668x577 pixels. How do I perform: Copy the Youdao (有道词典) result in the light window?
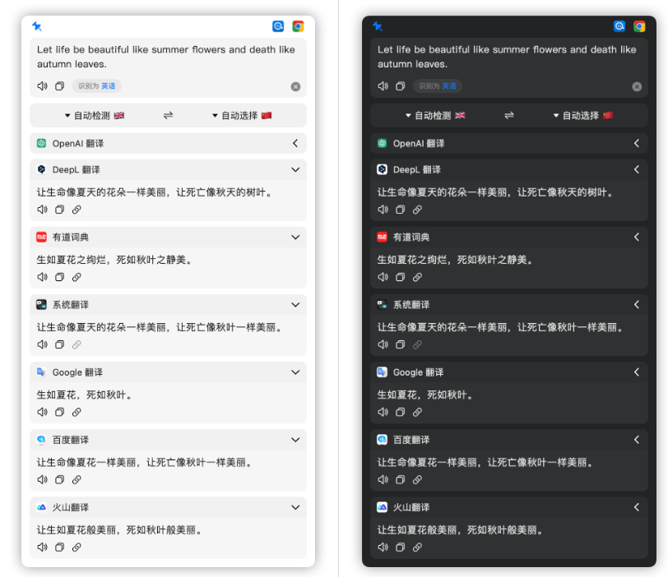point(59,277)
